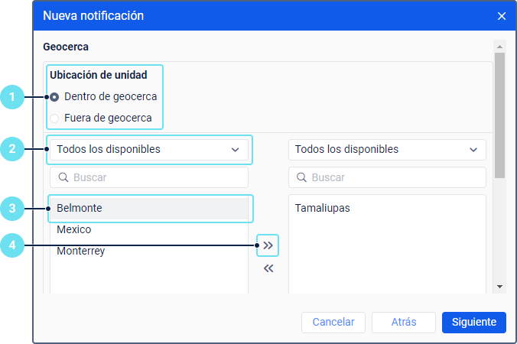This screenshot has width=517, height=344.
Task: Click the dialog vertical scrollbar thumb
Action: point(499,115)
